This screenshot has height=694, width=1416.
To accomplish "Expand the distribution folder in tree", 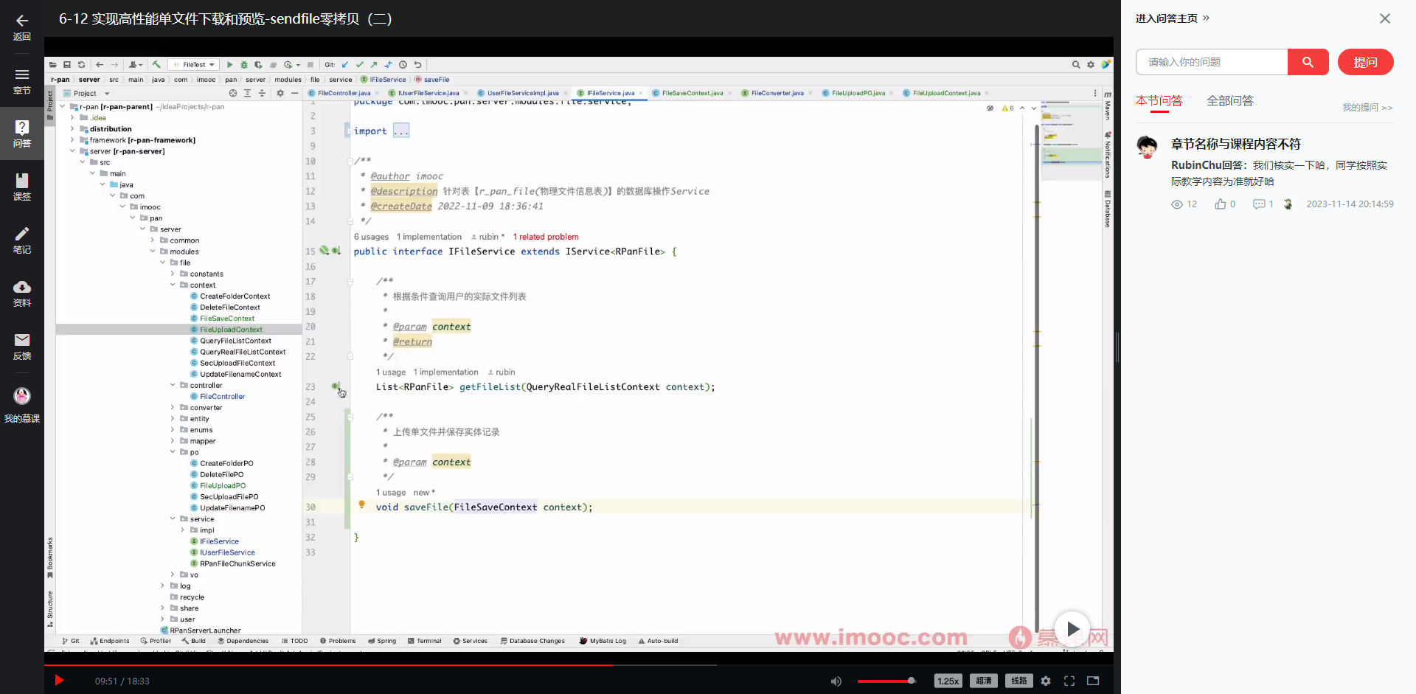I will [x=72, y=129].
